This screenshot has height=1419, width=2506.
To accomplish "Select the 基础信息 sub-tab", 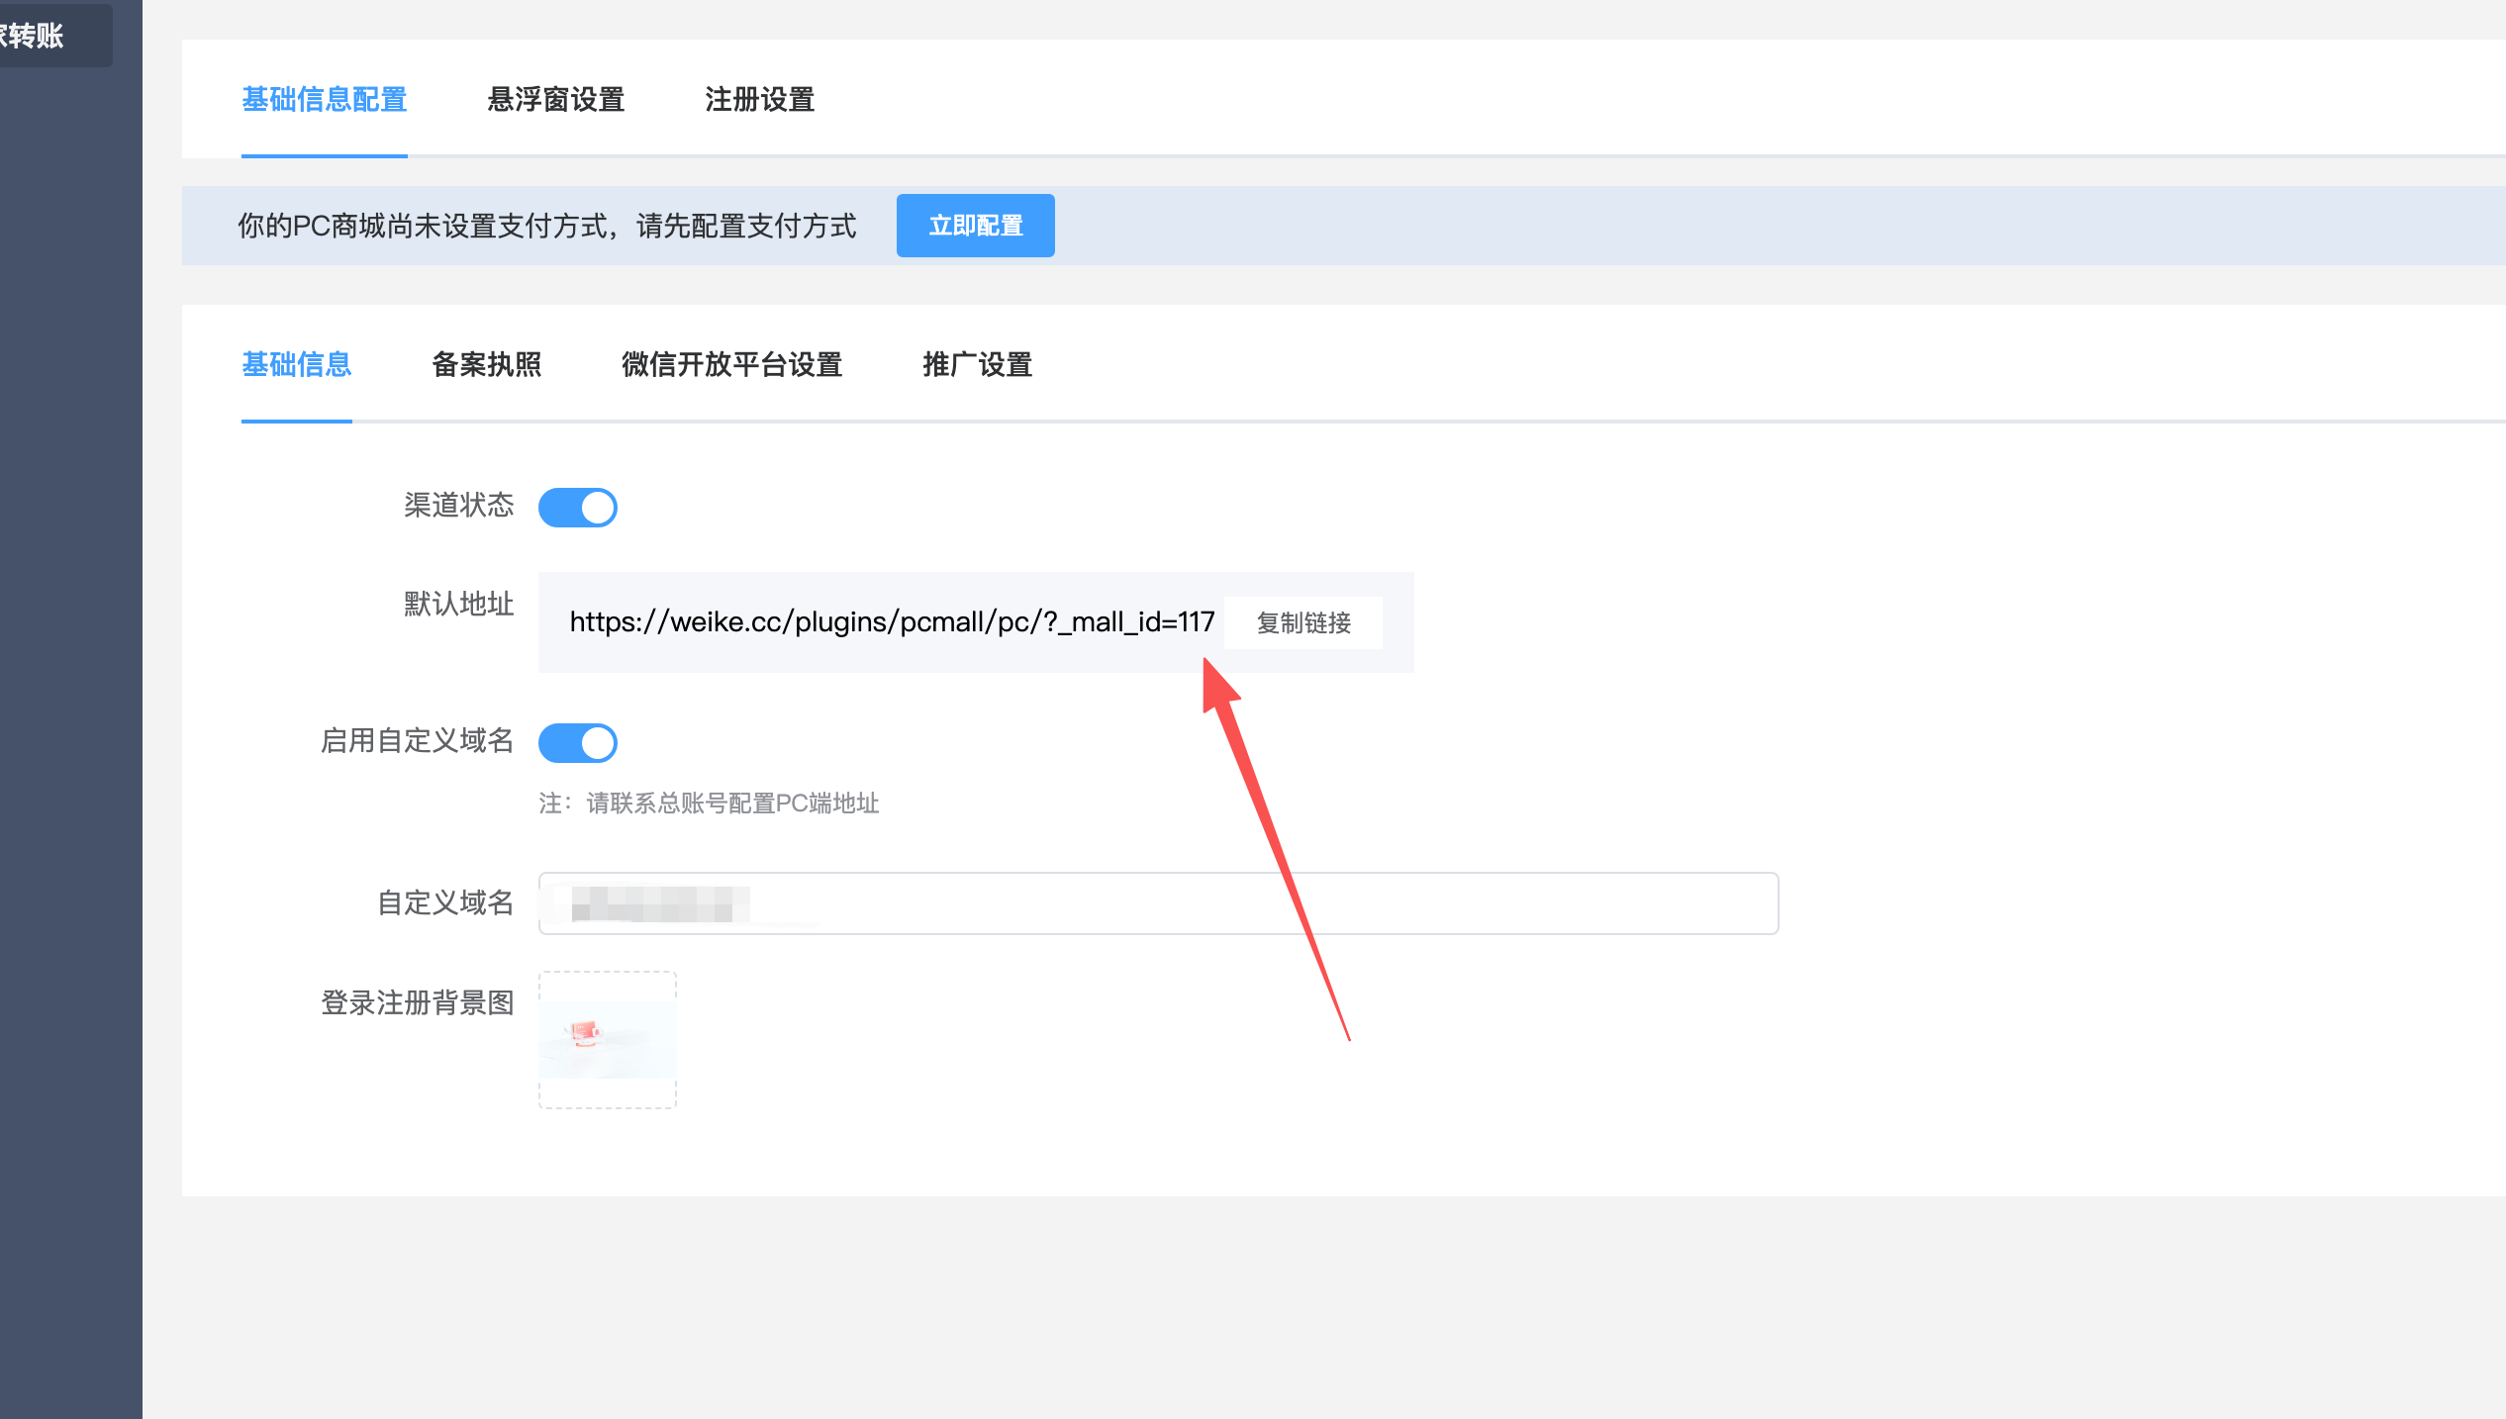I will coord(296,365).
